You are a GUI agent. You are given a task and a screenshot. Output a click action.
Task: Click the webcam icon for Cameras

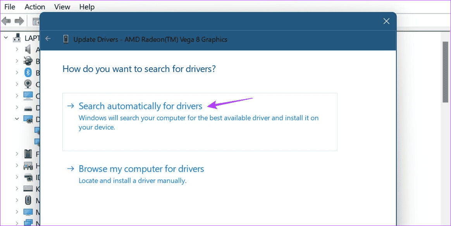(28, 84)
